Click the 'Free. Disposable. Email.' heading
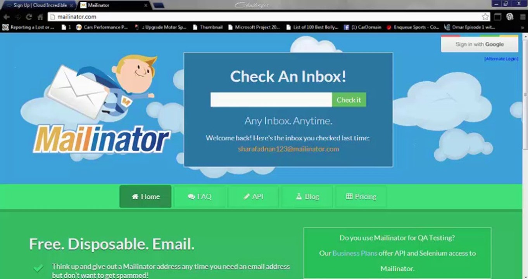528x279 pixels. (112, 244)
